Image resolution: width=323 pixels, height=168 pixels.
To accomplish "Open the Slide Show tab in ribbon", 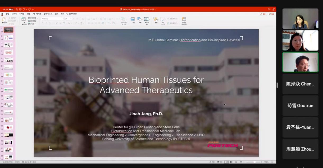I will 48,14.
